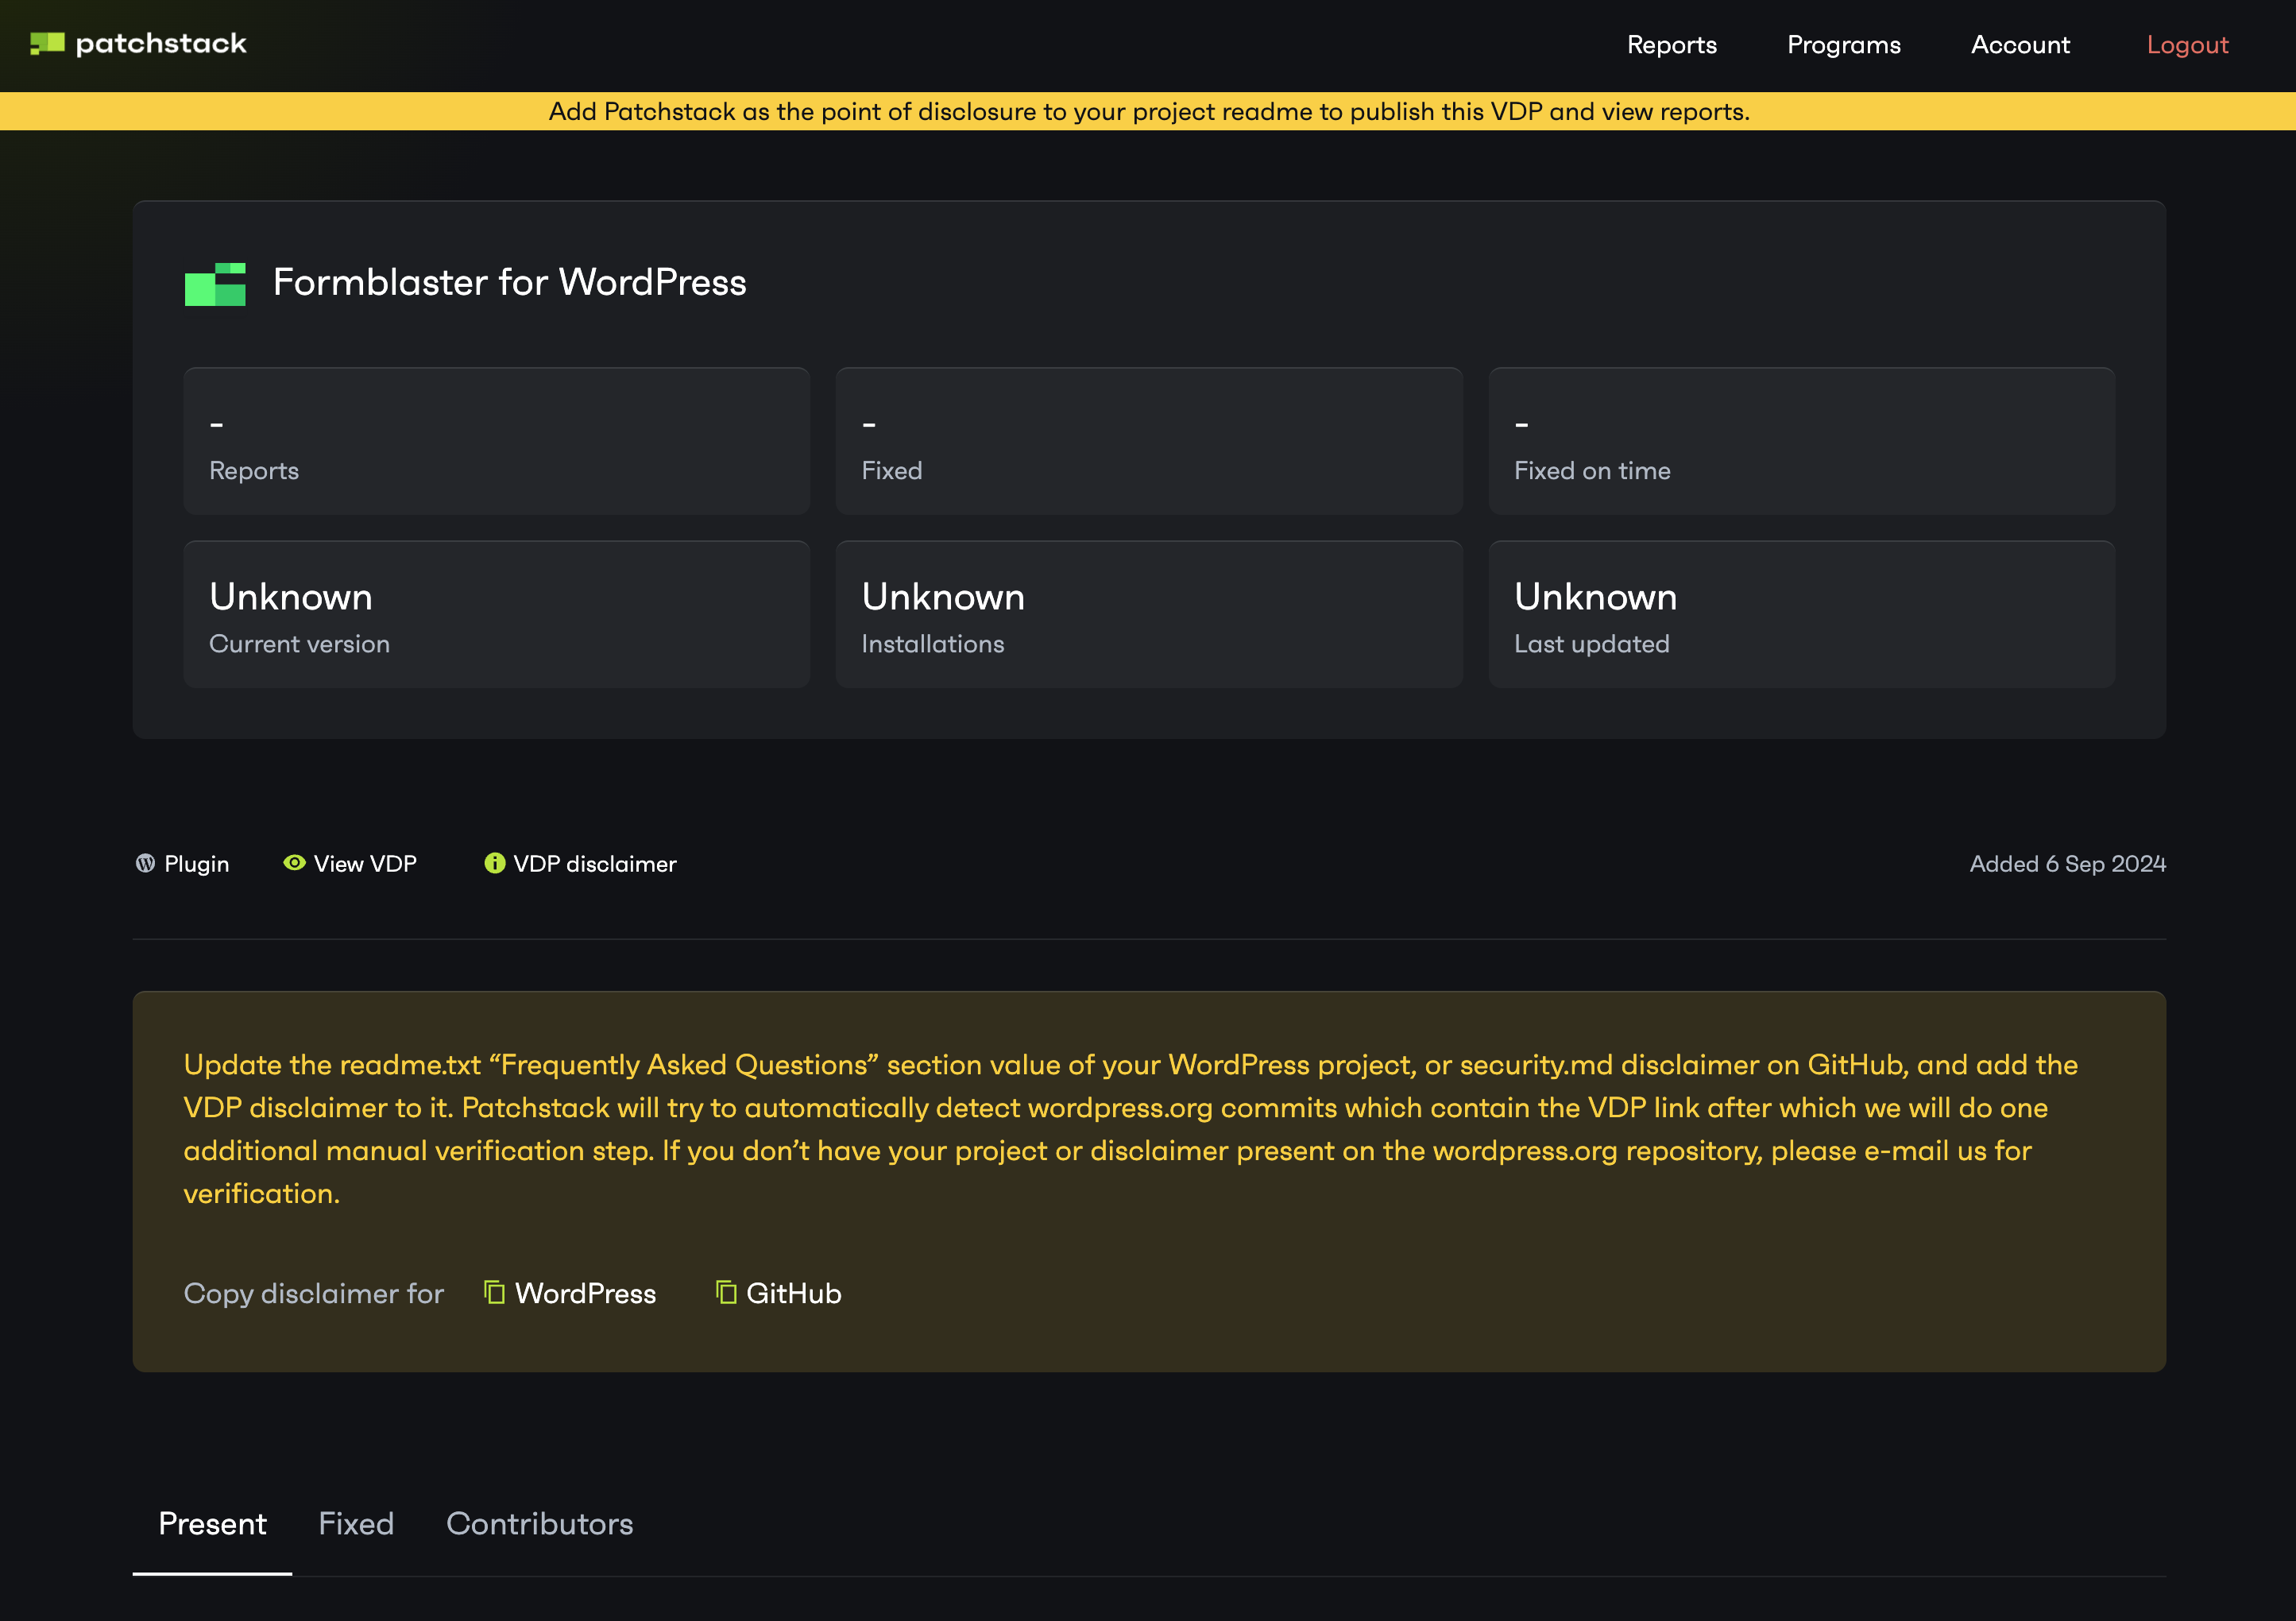The image size is (2296, 1621).
Task: Go to the Account page
Action: [2020, 45]
